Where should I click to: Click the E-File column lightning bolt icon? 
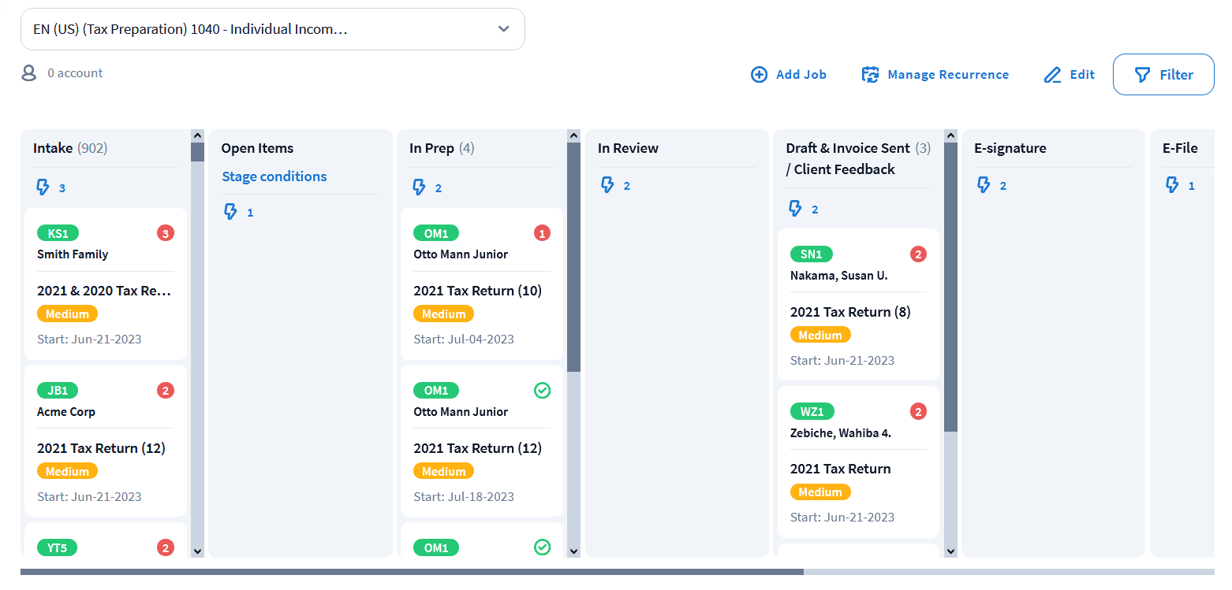pyautogui.click(x=1172, y=185)
